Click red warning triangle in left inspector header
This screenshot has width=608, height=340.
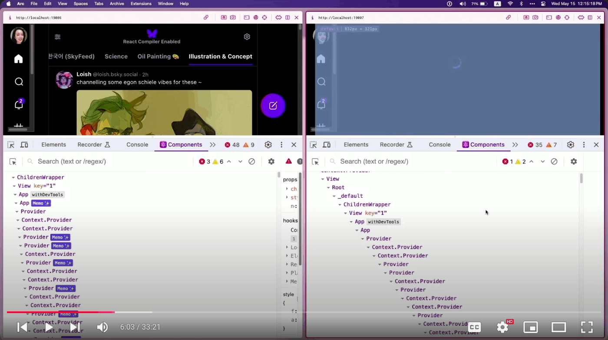point(289,161)
